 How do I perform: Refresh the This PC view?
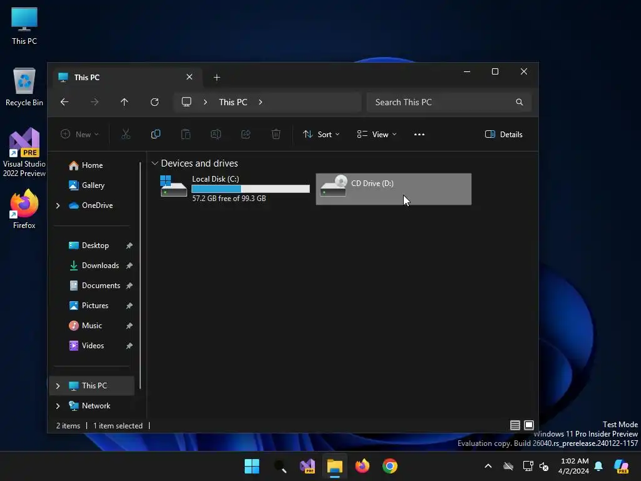point(155,102)
